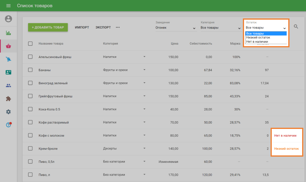Viewport: 306px width, 182px height.
Task: Open the puzzle add-ons section
Action: tap(8, 99)
